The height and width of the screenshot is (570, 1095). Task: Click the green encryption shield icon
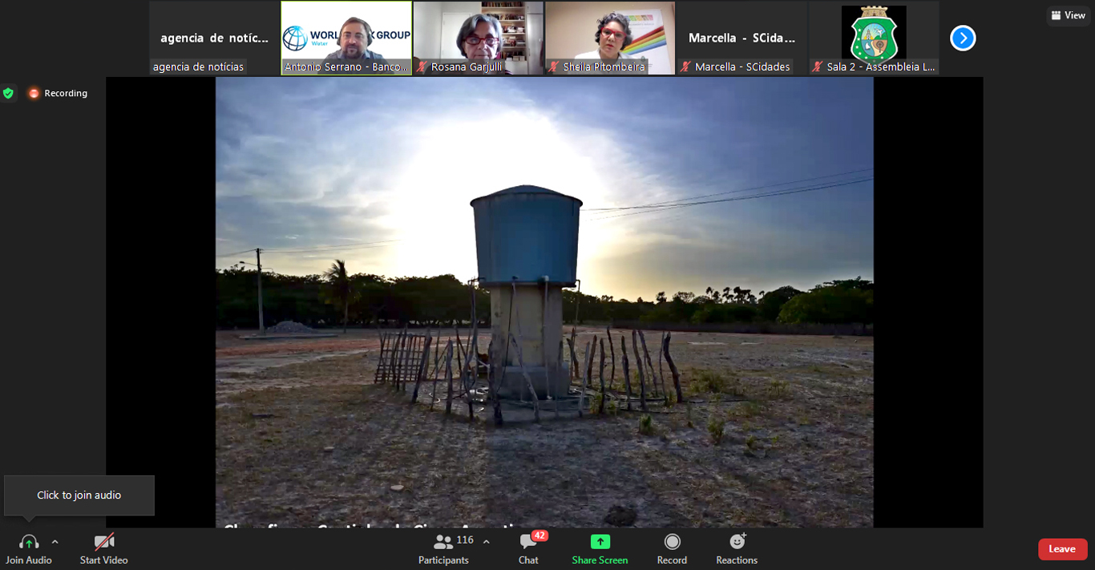[x=8, y=93]
